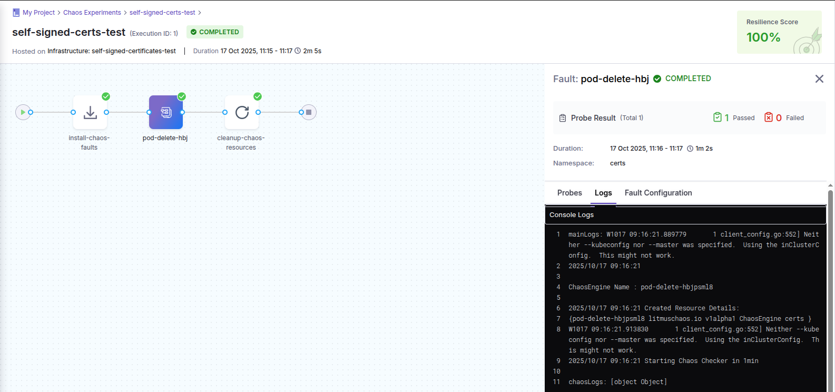This screenshot has width=835, height=392.
Task: Click the failed probes cross icon
Action: [x=769, y=117]
